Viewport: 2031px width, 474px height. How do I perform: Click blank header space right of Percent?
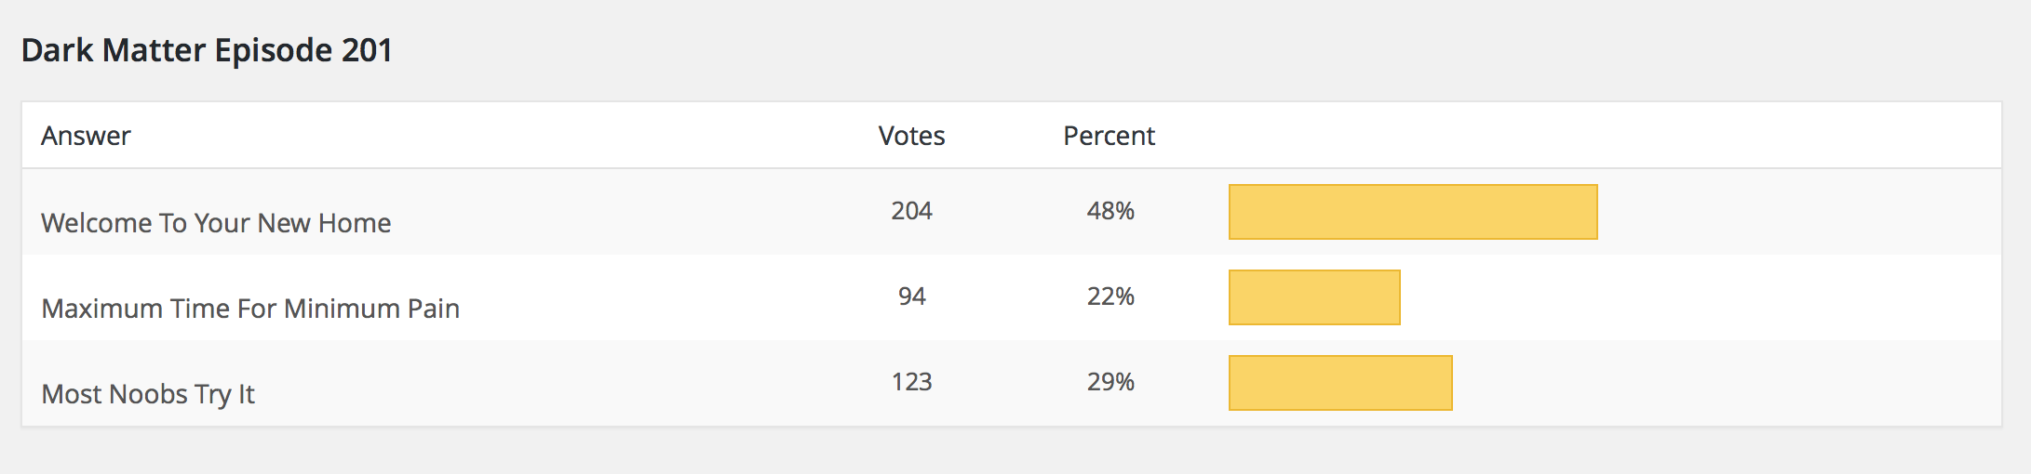click(1582, 136)
